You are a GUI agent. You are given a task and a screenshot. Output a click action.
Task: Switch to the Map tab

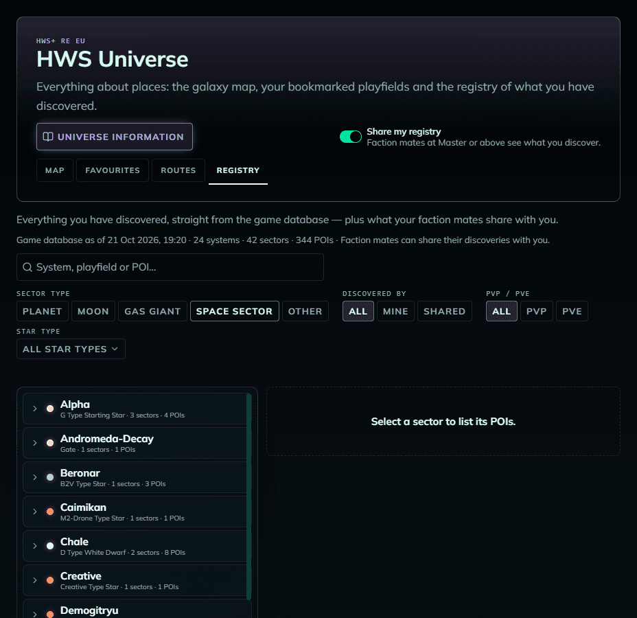click(x=55, y=170)
